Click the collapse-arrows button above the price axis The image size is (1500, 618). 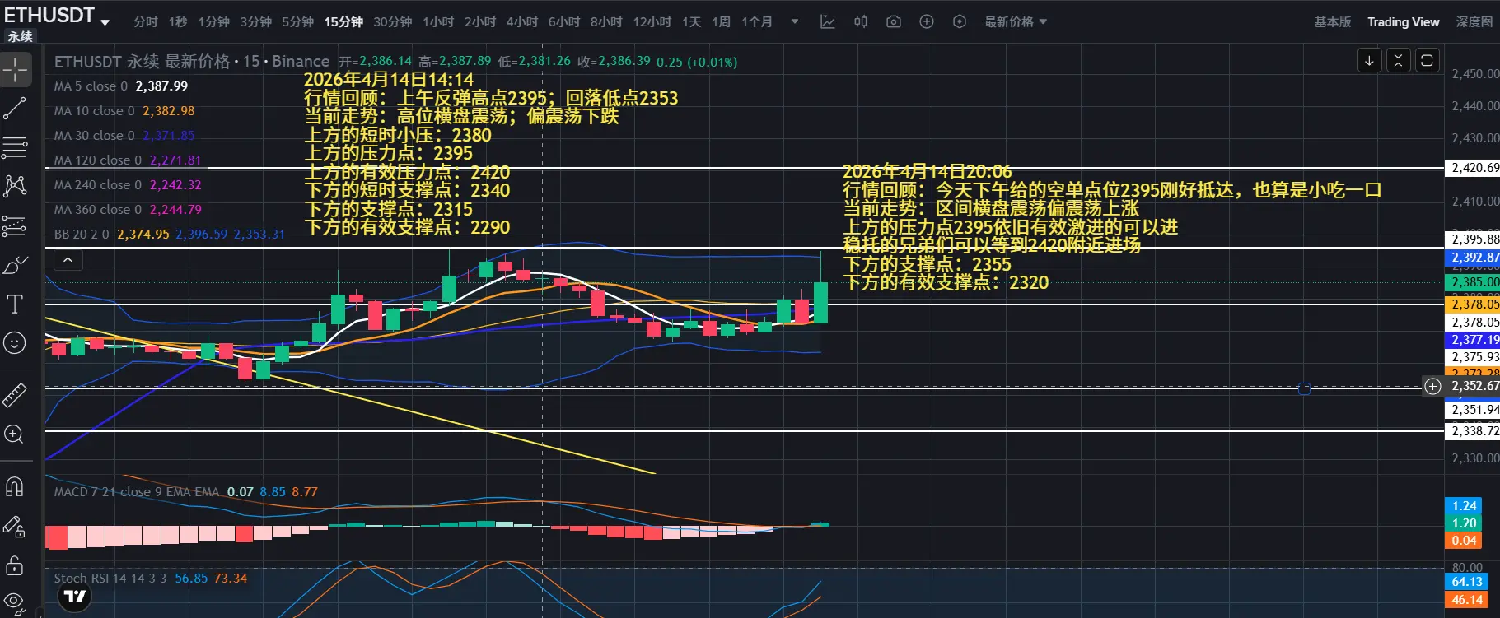point(1399,60)
